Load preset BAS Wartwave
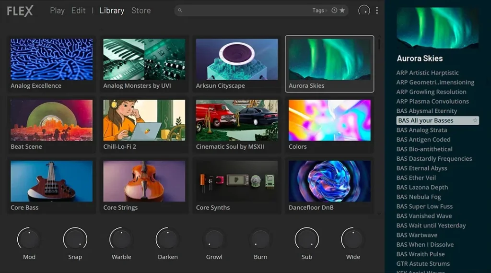Viewport: 491px width, 273px height. click(417, 235)
